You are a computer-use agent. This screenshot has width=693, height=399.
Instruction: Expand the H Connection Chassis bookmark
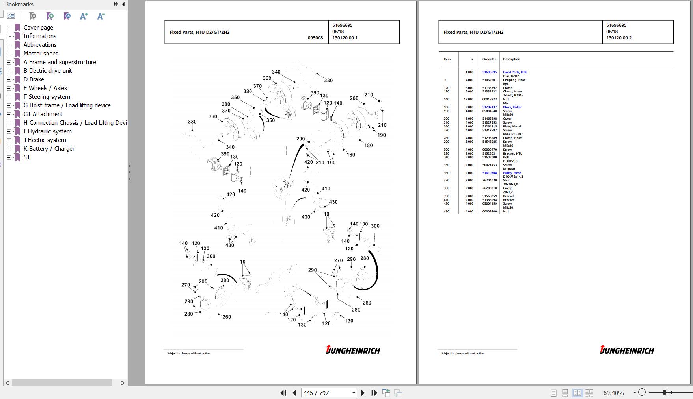point(9,123)
